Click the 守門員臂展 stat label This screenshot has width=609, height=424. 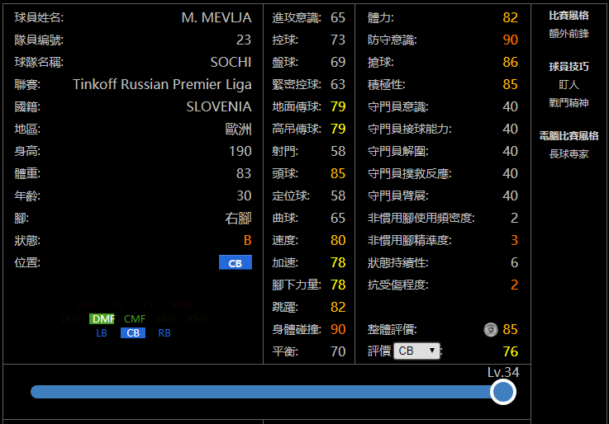tap(397, 196)
